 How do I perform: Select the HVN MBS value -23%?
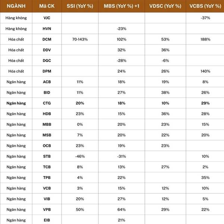click(x=121, y=29)
